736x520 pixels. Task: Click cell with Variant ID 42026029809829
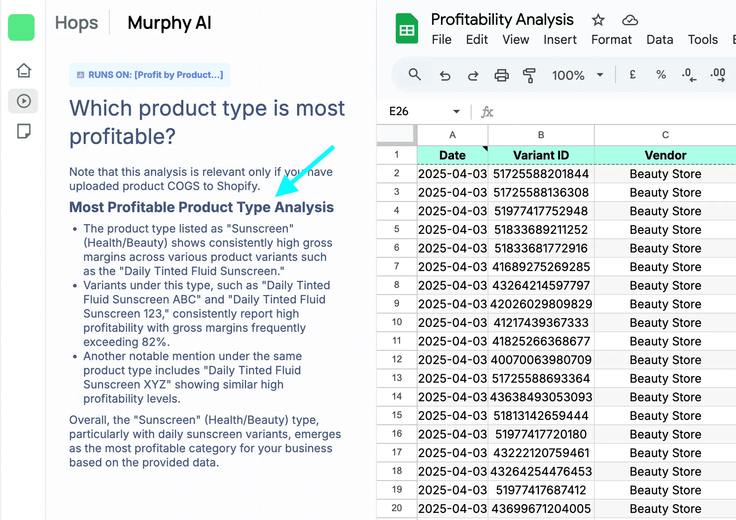tap(541, 304)
